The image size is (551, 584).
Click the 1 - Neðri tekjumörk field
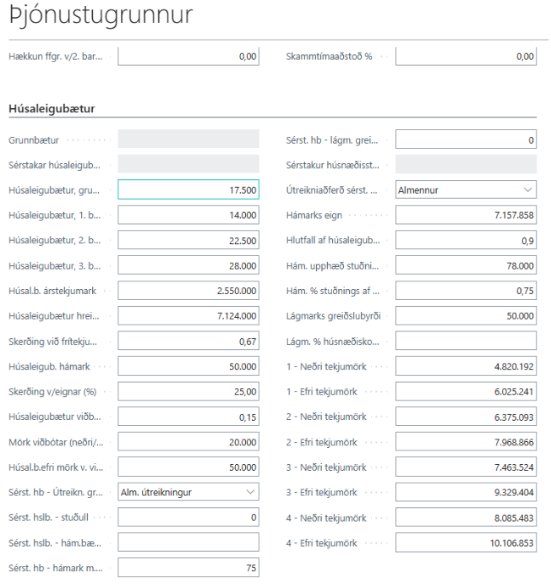466,366
